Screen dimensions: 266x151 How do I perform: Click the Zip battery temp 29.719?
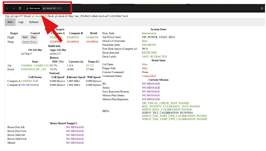tap(90, 66)
